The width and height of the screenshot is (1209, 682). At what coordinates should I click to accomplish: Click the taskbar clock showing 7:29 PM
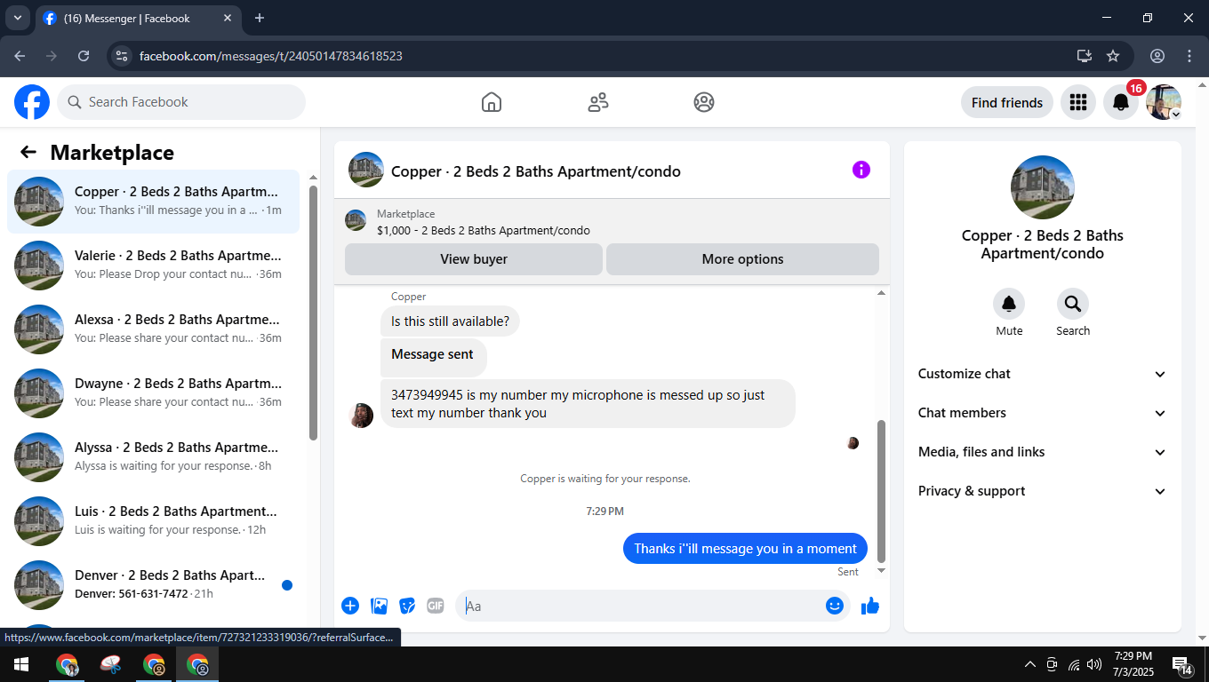point(1132,664)
